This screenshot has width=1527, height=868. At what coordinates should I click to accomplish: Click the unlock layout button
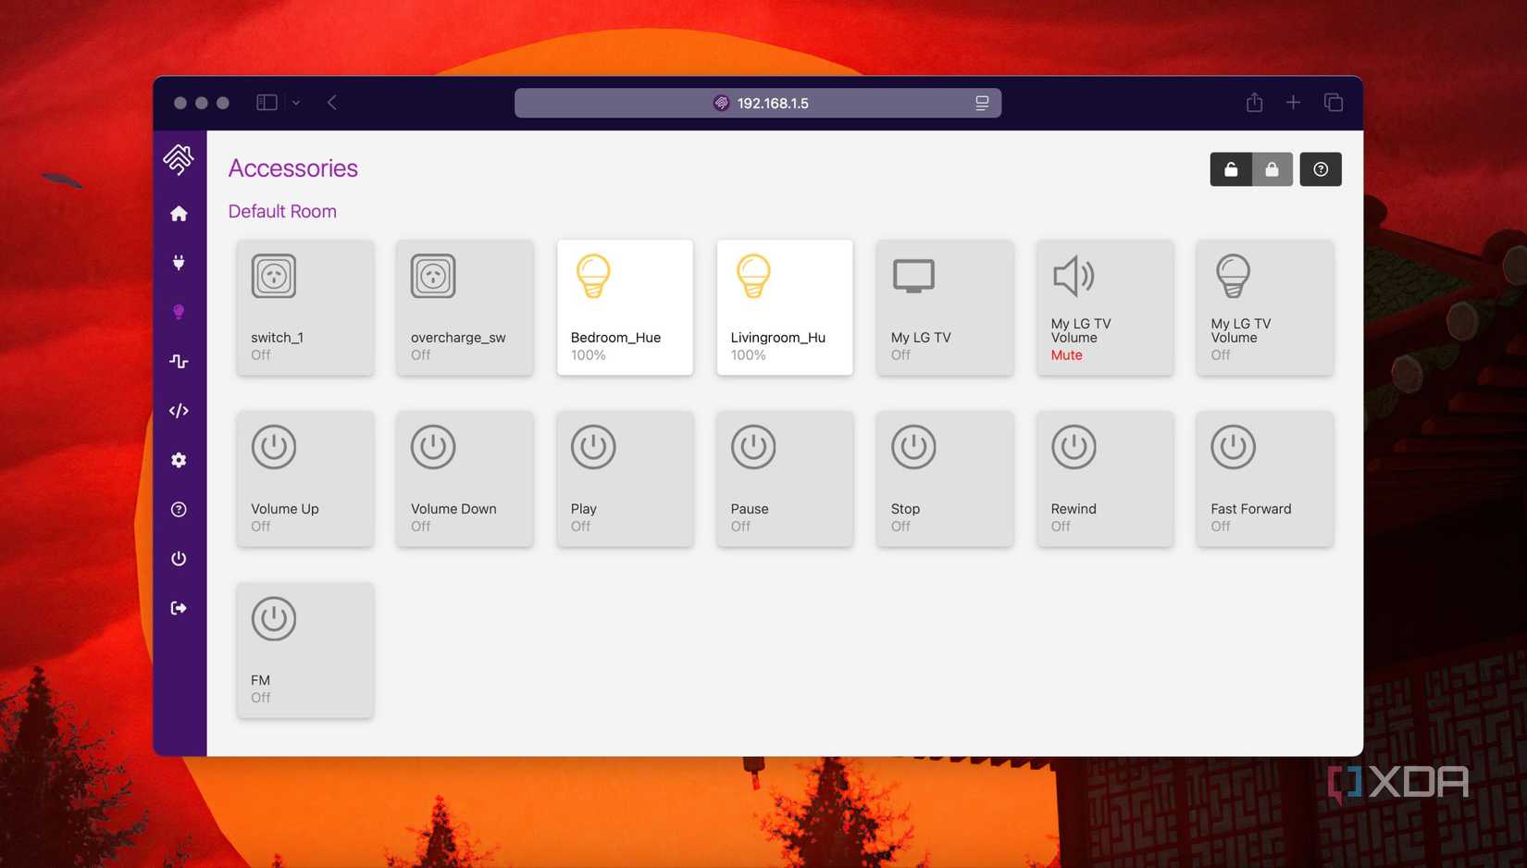(x=1231, y=169)
